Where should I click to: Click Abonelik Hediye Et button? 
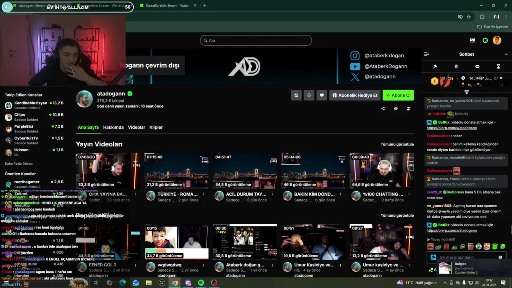tap(354, 95)
